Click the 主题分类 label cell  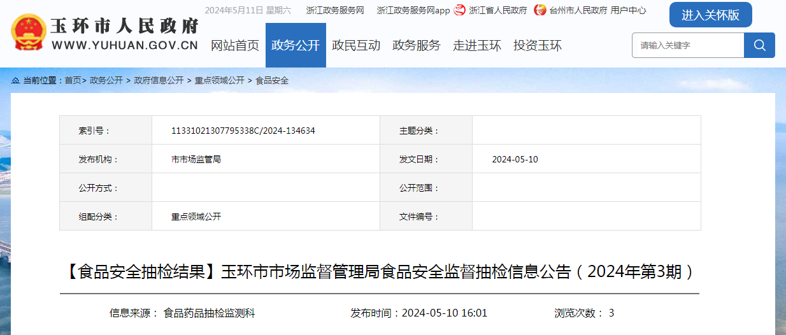(426, 130)
